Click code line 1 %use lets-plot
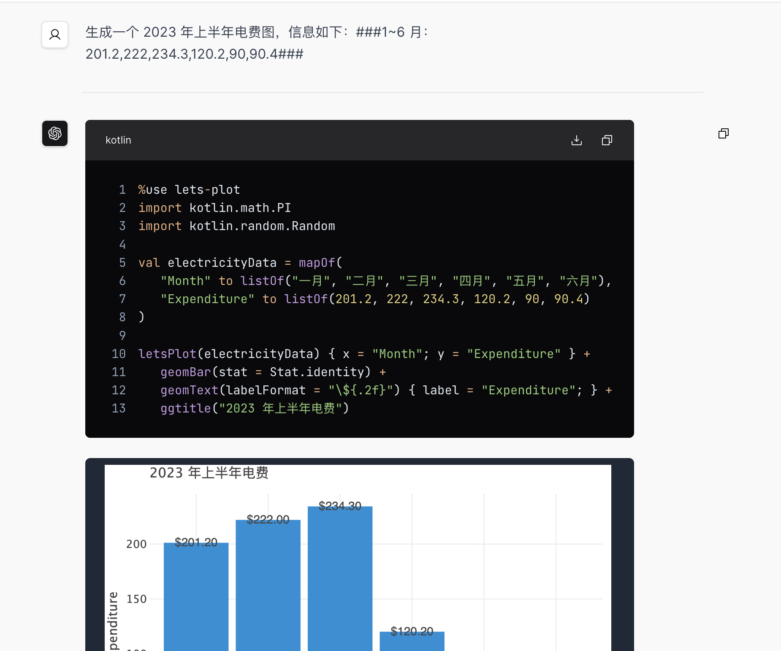Viewport: 781px width, 651px height. tap(189, 190)
